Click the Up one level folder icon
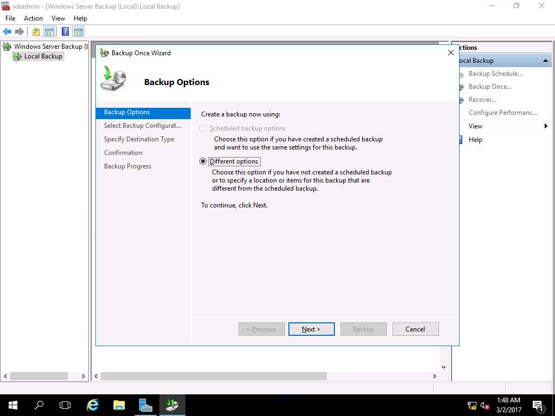The width and height of the screenshot is (555, 416). point(36,32)
